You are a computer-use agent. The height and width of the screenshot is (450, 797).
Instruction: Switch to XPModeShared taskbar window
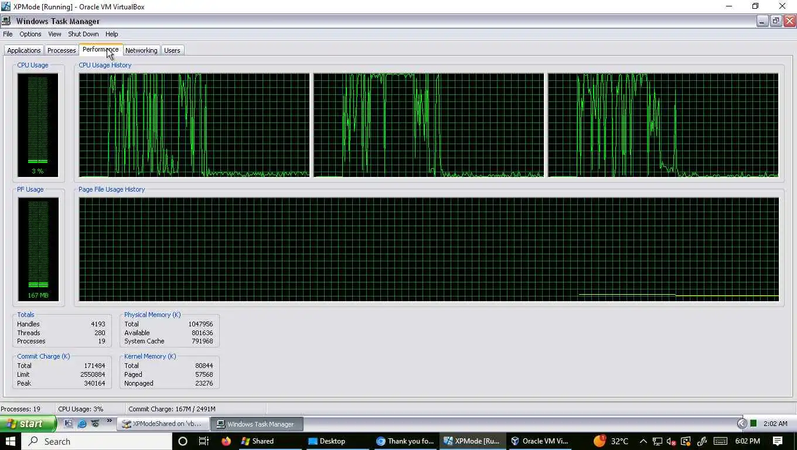[x=162, y=424]
